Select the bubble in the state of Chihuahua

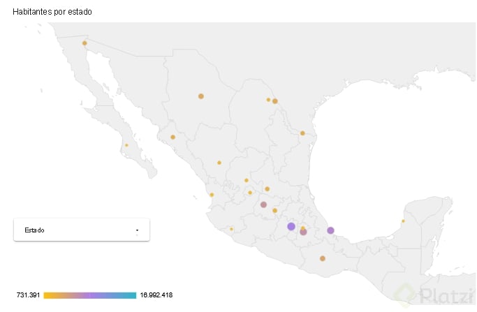(x=200, y=96)
